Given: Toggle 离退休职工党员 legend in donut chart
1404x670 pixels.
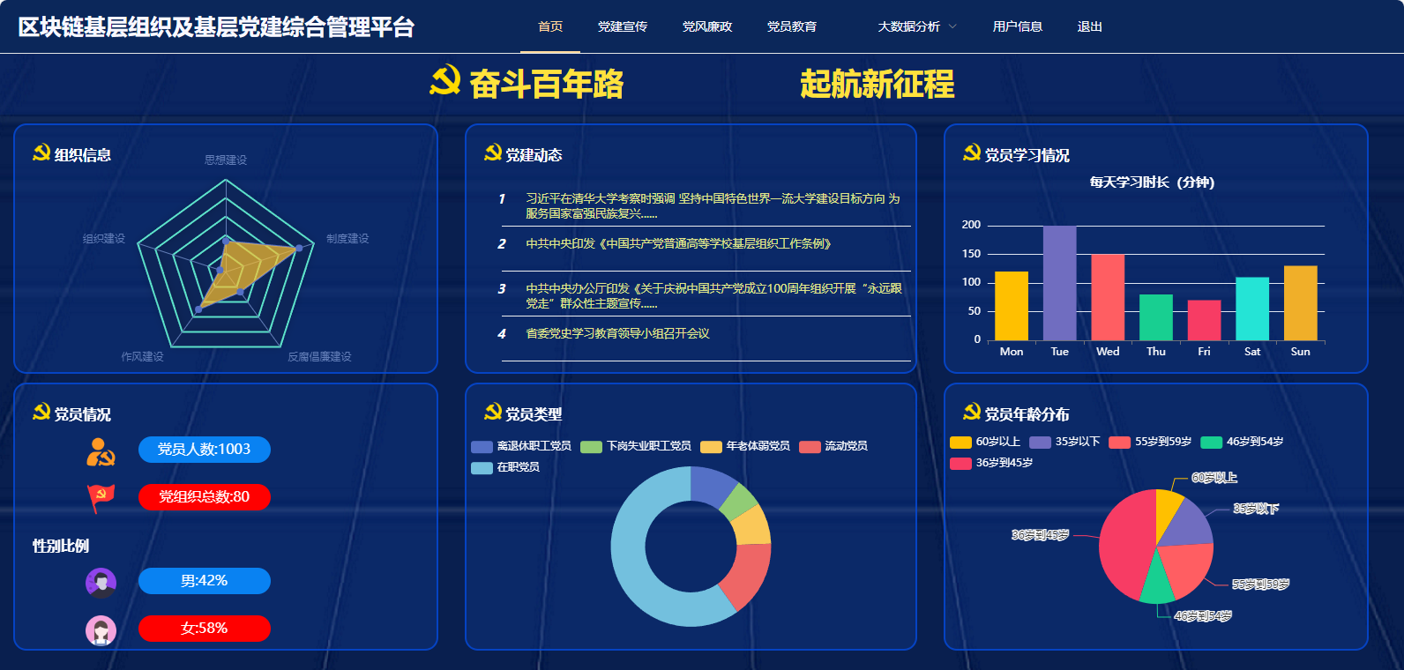Looking at the screenshot, I should pyautogui.click(x=521, y=446).
